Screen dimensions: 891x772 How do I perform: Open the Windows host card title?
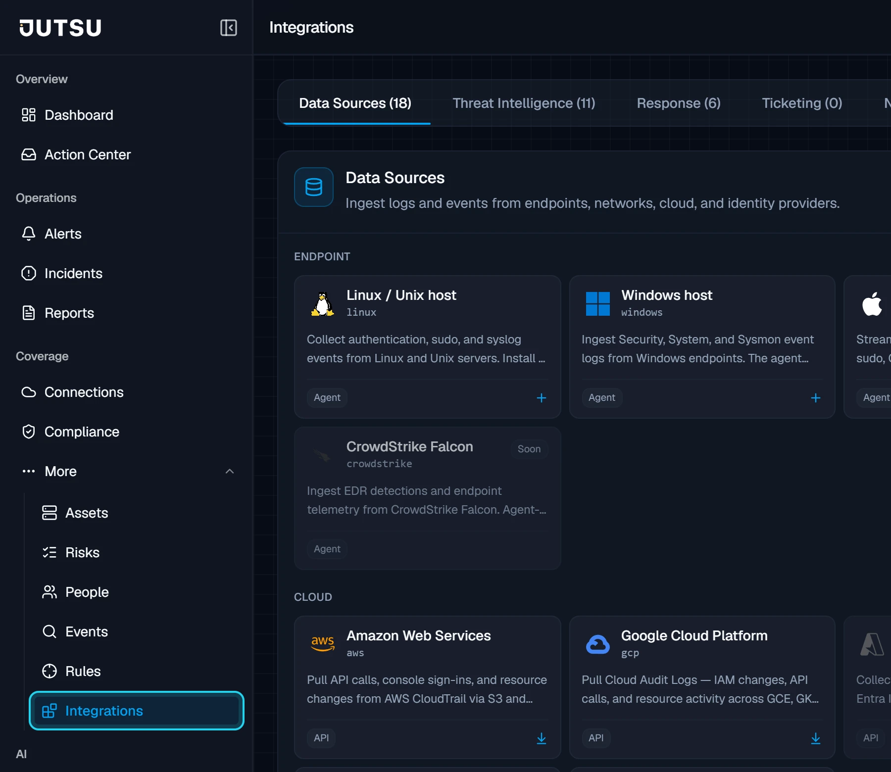coord(667,295)
